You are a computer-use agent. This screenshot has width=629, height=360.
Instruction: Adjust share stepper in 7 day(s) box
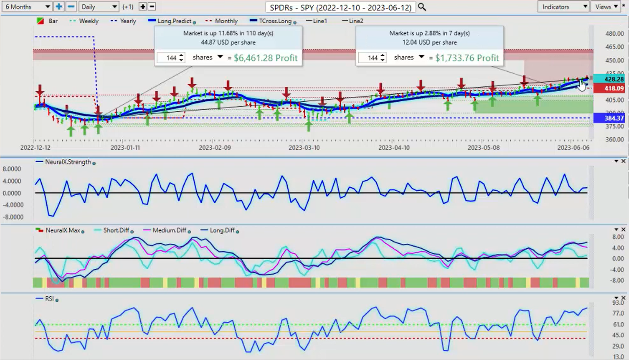tap(383, 58)
